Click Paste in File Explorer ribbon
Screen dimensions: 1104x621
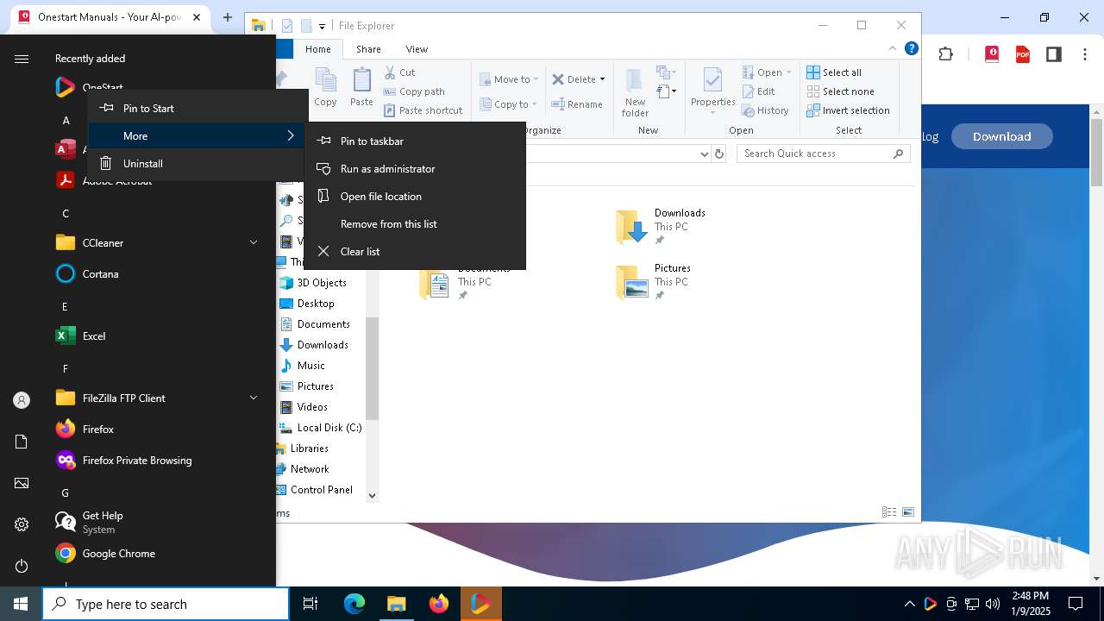pyautogui.click(x=361, y=88)
